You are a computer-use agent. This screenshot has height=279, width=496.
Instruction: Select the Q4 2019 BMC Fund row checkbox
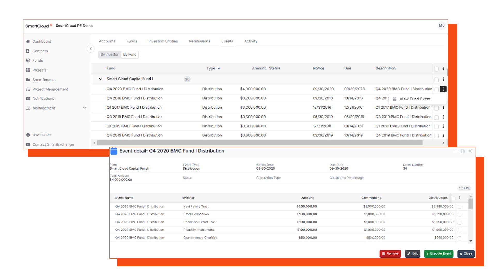[436, 136]
